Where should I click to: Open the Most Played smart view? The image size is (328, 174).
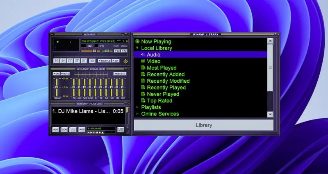pyautogui.click(x=162, y=68)
